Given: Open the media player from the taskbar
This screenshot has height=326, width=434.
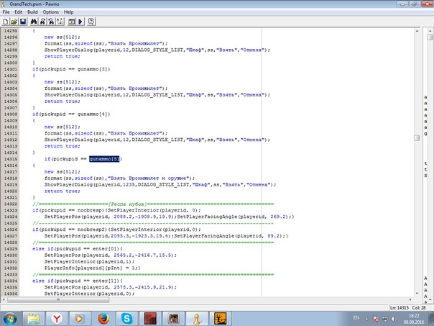Looking at the screenshot, I should coord(80,319).
